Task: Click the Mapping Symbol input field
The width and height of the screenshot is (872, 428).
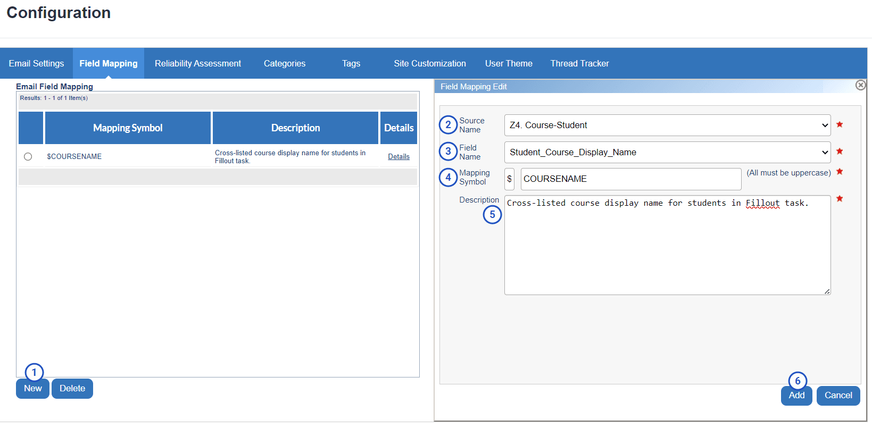Action: click(631, 179)
